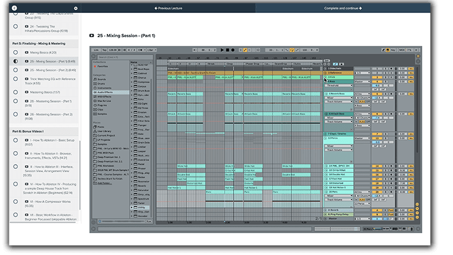Mark 24 - Tweaking Hihats/Percussions circle
The image size is (453, 255).
[x=15, y=27]
